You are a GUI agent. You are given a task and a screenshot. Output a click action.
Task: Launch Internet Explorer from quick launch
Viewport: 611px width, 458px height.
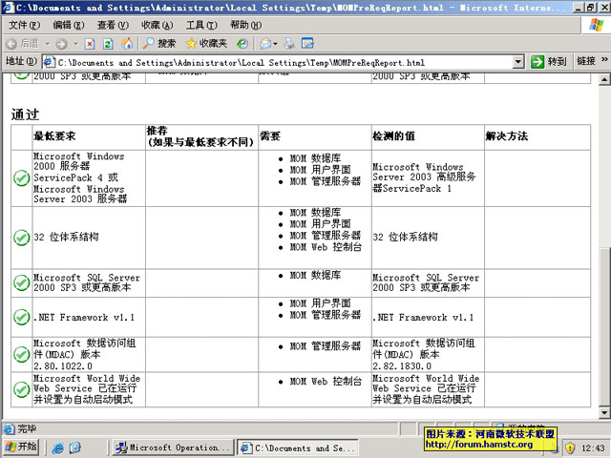coord(59,448)
